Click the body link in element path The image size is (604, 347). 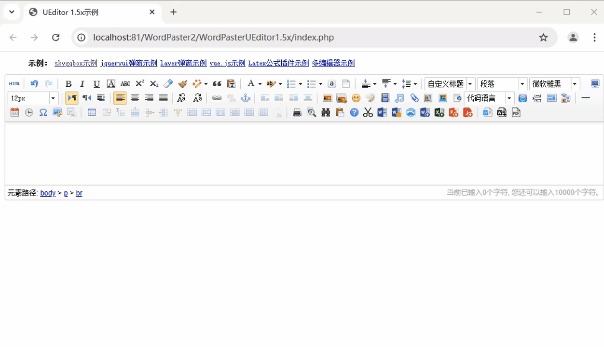click(48, 193)
